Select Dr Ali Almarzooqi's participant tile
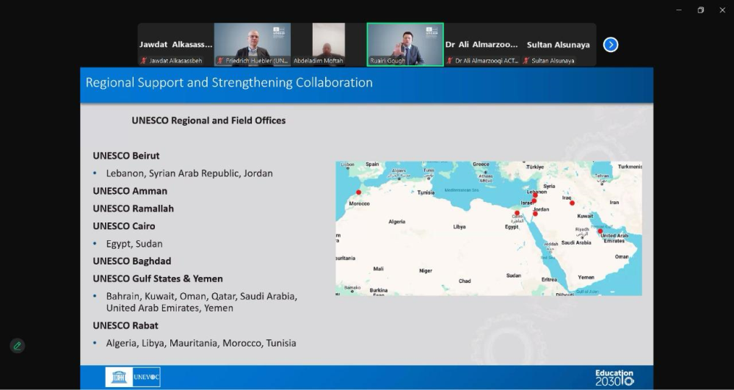The width and height of the screenshot is (734, 390). (481, 44)
